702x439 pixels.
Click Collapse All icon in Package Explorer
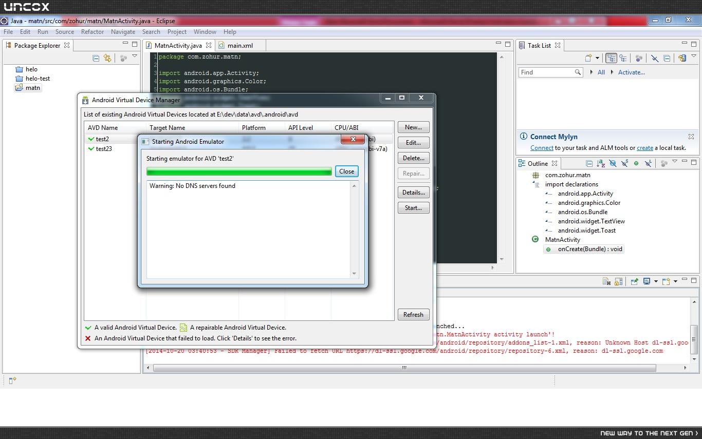click(x=96, y=58)
